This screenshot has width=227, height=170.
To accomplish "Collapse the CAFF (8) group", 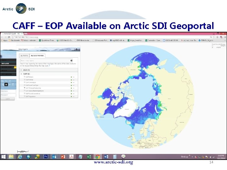I will pos(21,74).
